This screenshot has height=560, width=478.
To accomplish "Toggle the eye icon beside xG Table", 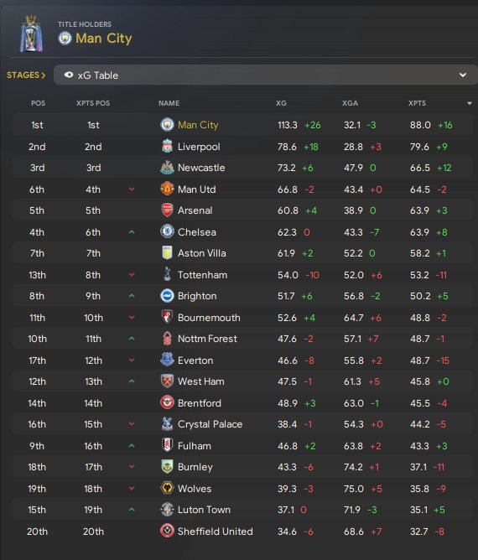I will point(69,75).
